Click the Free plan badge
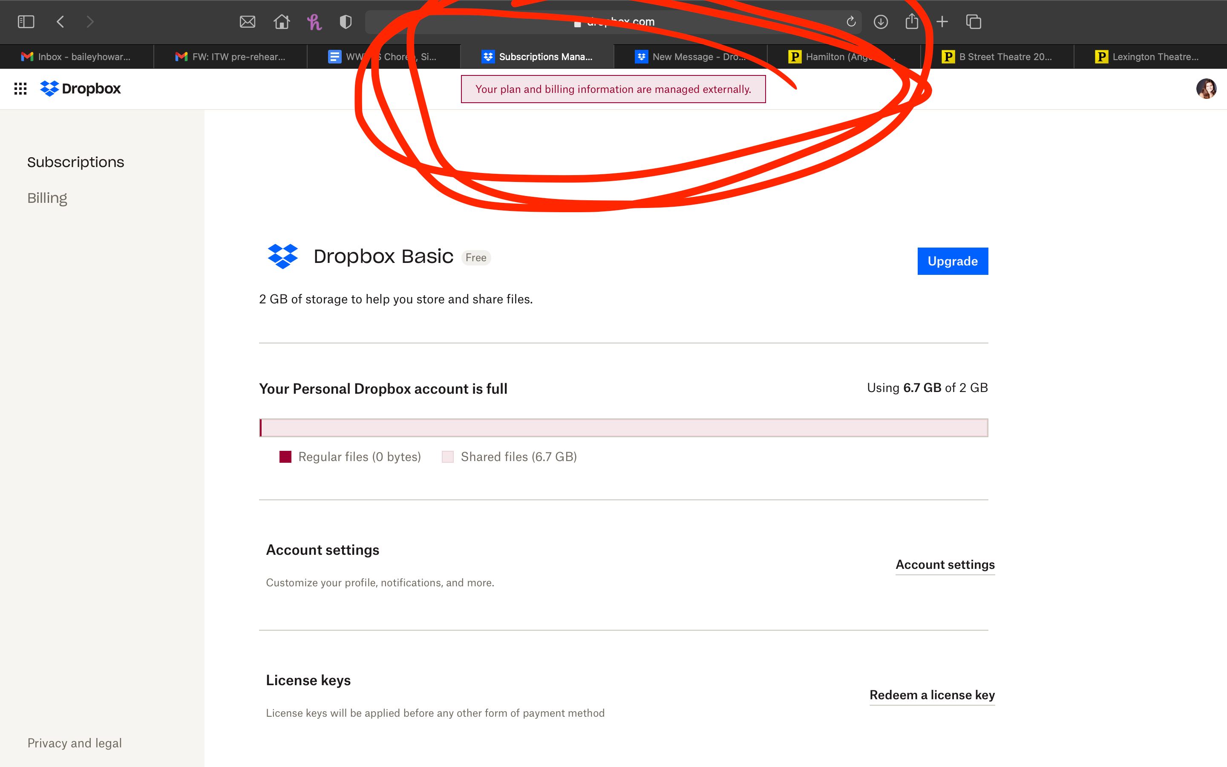This screenshot has width=1227, height=767. [475, 258]
